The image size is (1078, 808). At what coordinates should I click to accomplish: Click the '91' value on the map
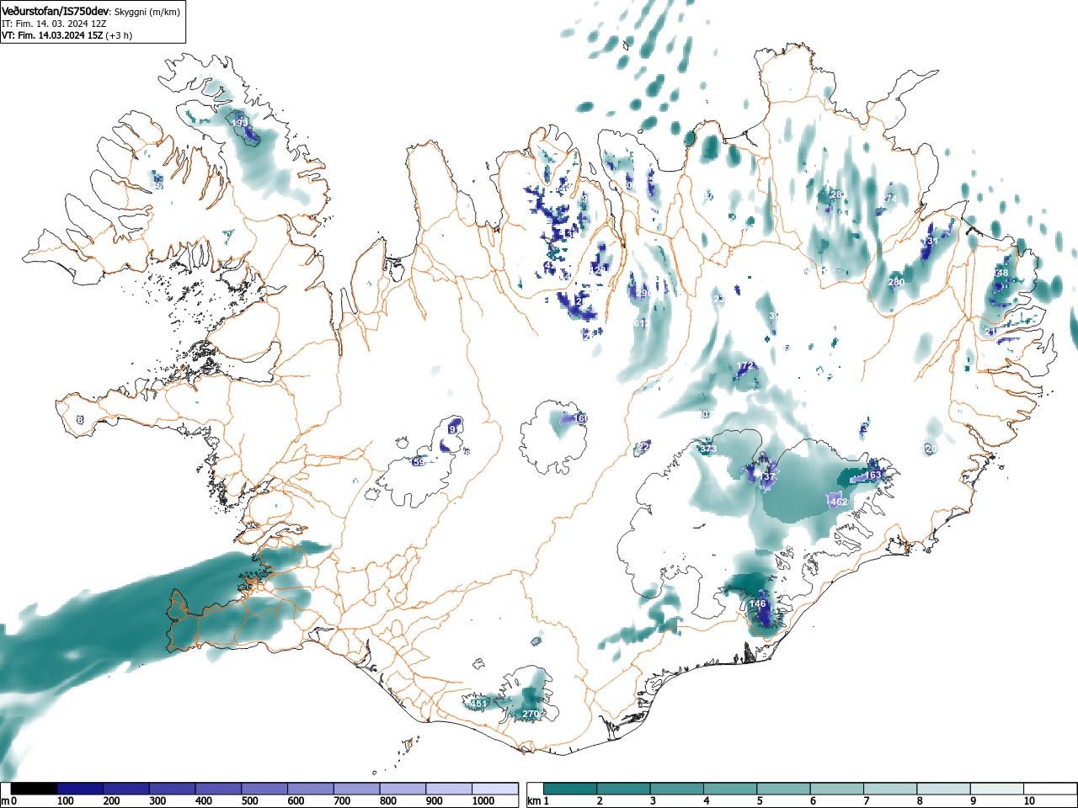(x=455, y=429)
